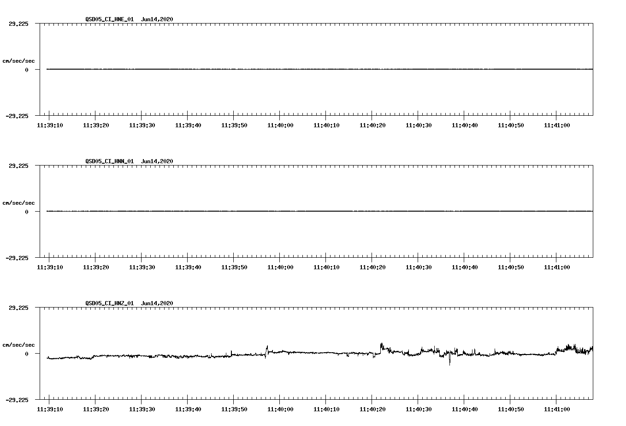Click the 11:40:50 time label on HNN plot
Screen dimensions: 626x426
pos(511,267)
